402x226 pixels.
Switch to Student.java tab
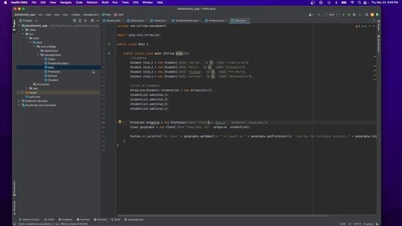click(112, 21)
